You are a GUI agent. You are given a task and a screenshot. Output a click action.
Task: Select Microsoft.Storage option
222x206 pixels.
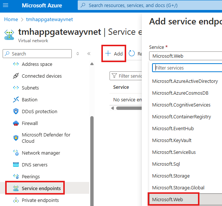171,176
